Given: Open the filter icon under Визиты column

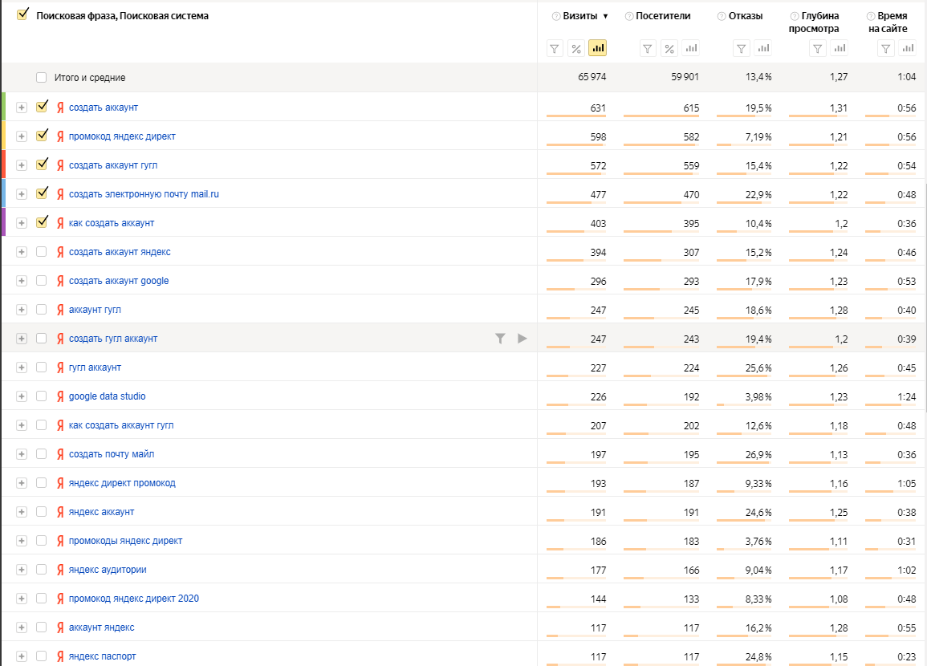Looking at the screenshot, I should (x=555, y=48).
